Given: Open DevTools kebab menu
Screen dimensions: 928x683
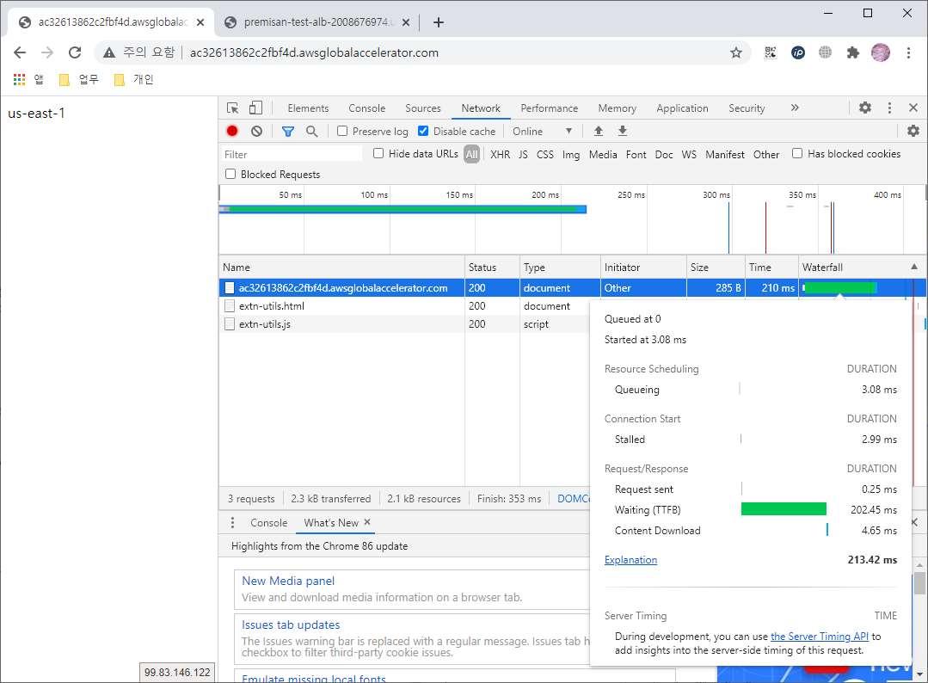Looking at the screenshot, I should (x=889, y=108).
